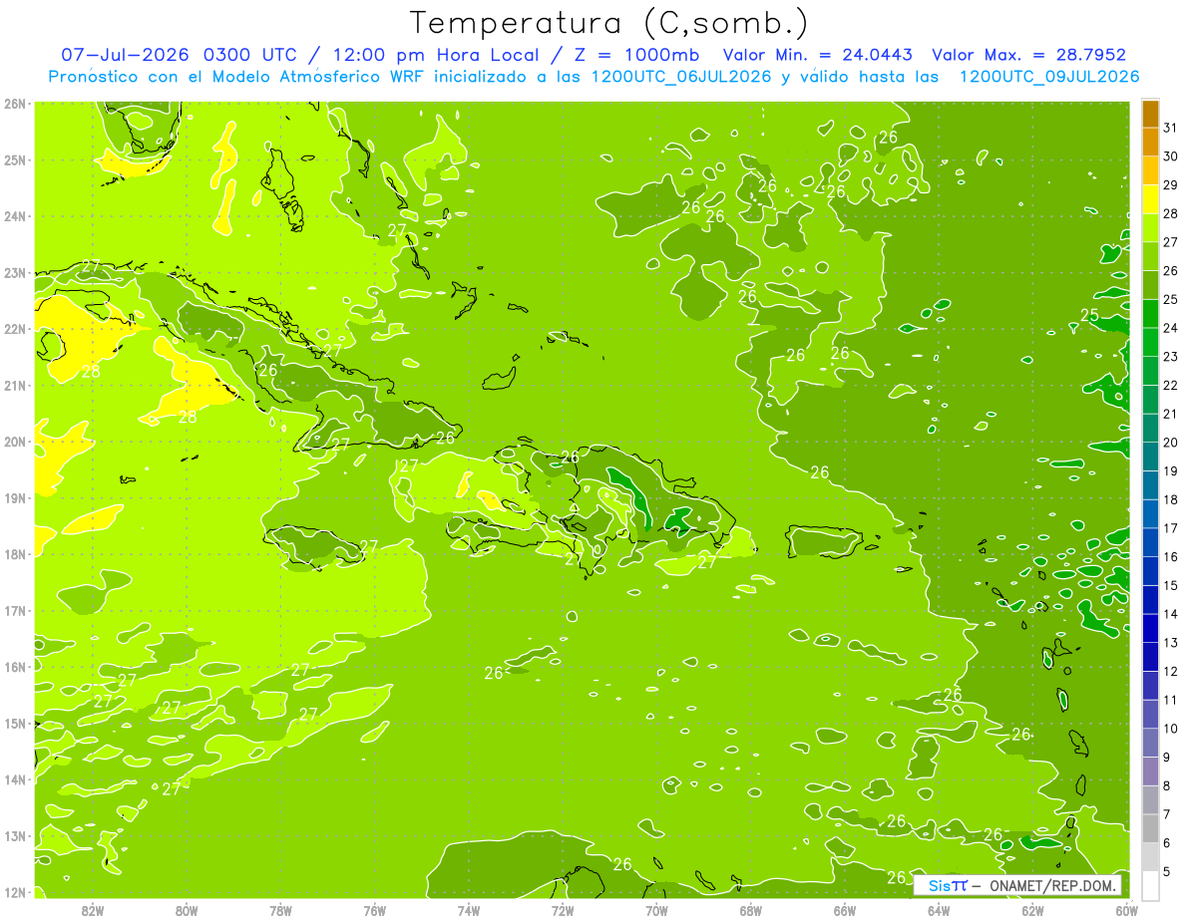Click the "28" label on the color scale
This screenshot has height=924, width=1197.
[x=1170, y=213]
